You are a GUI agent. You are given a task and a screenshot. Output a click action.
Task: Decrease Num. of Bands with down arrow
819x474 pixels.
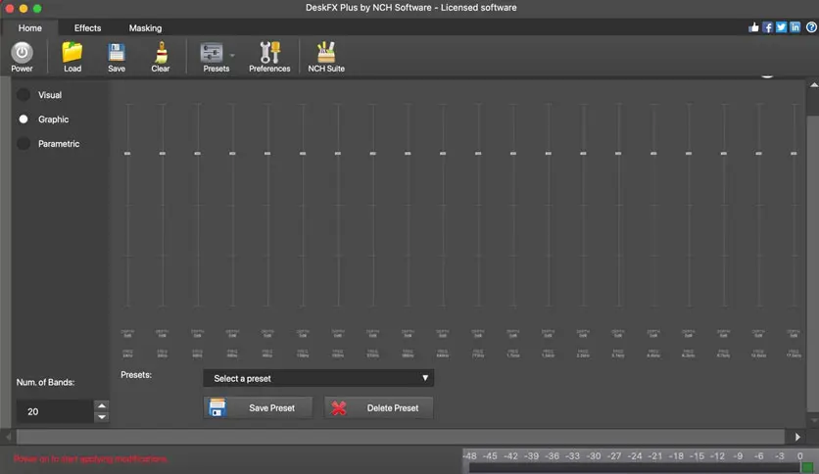[x=102, y=417]
